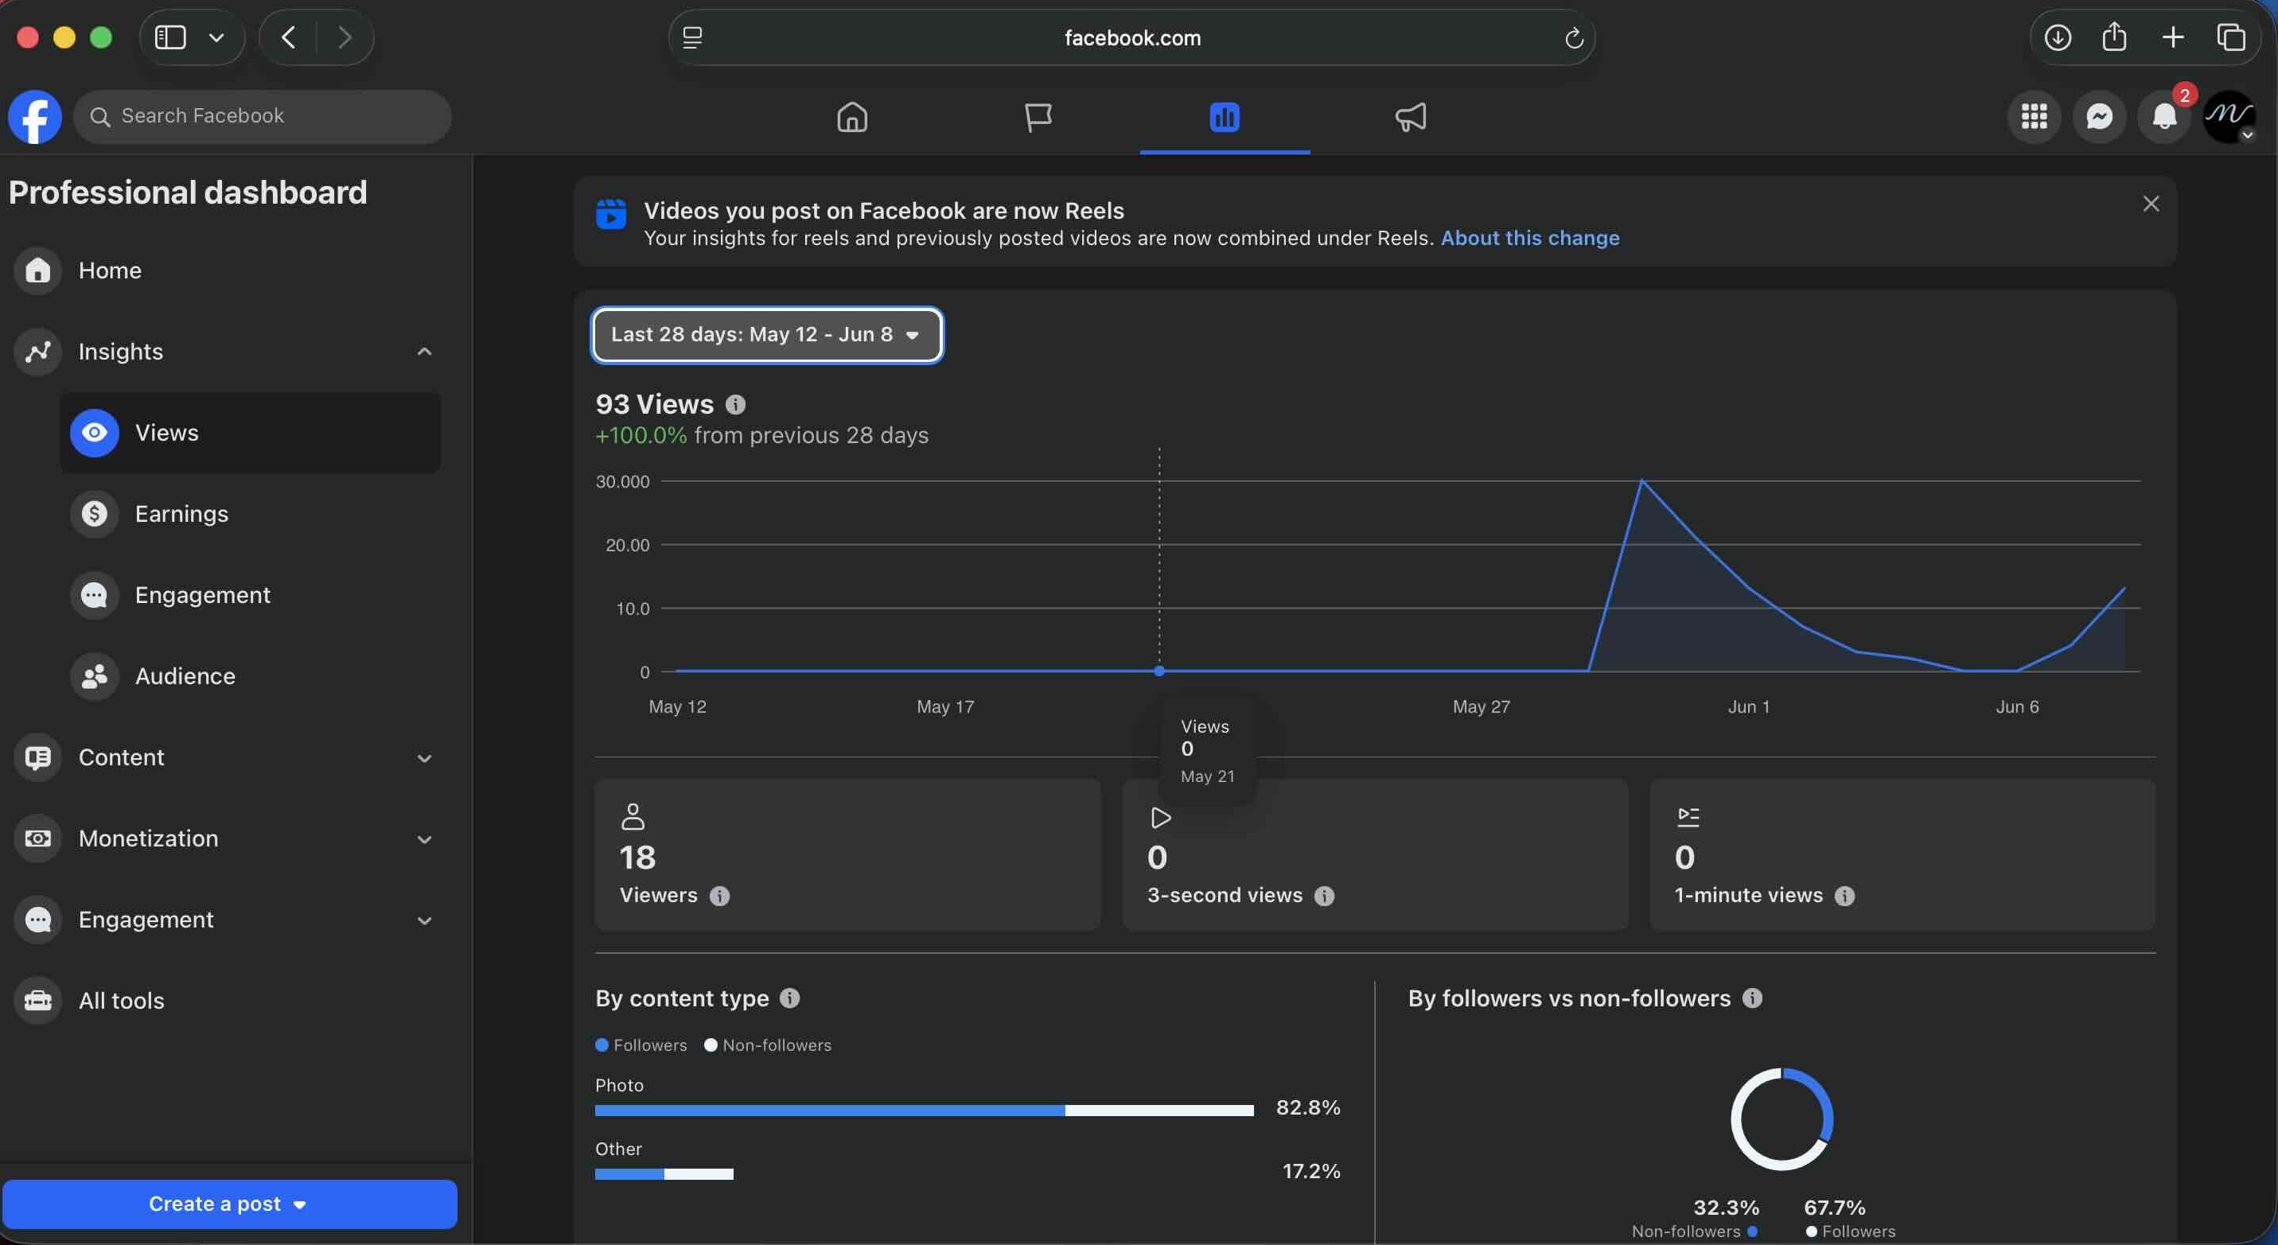The width and height of the screenshot is (2278, 1245).
Task: Click the facebook.com address bar
Action: pyautogui.click(x=1132, y=38)
